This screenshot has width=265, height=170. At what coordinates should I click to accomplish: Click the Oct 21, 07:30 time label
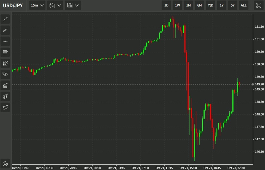[140, 168]
